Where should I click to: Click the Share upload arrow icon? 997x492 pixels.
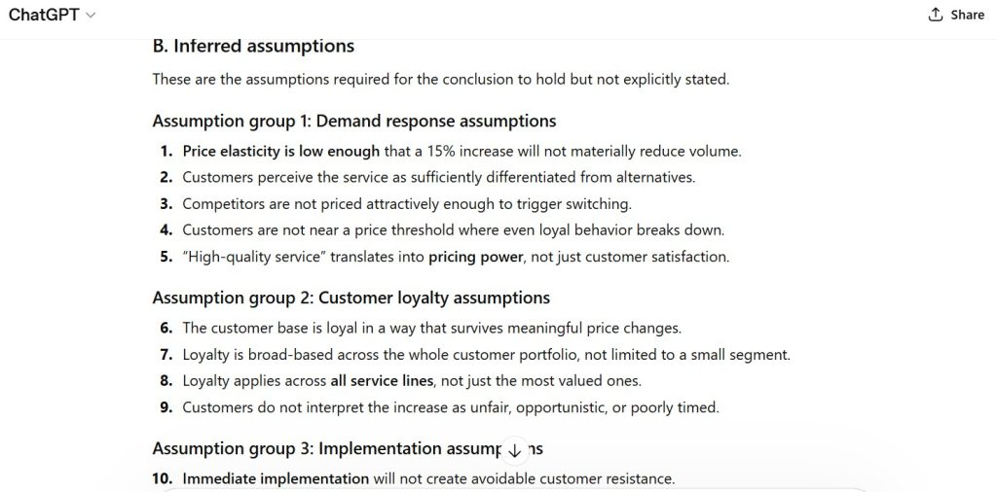click(x=936, y=15)
